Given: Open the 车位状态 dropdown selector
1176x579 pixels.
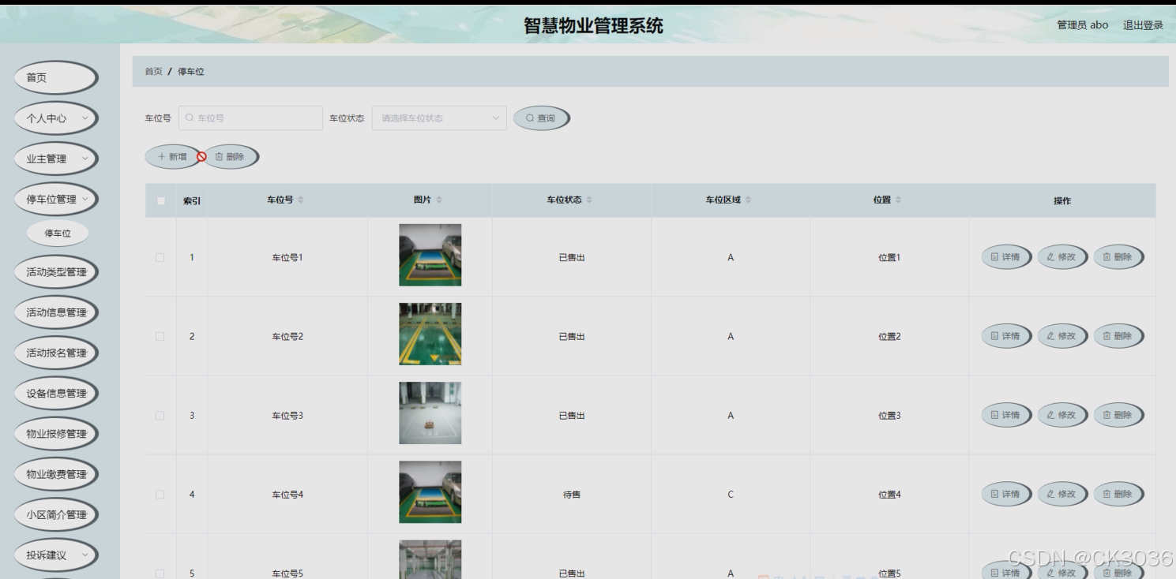Looking at the screenshot, I should pyautogui.click(x=439, y=118).
